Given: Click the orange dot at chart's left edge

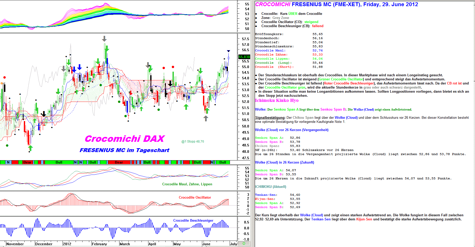Looking at the screenshot, I should [x=2, y=83].
